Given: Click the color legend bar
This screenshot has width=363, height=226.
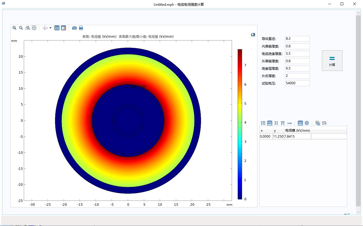Looking at the screenshot, I should point(240,124).
